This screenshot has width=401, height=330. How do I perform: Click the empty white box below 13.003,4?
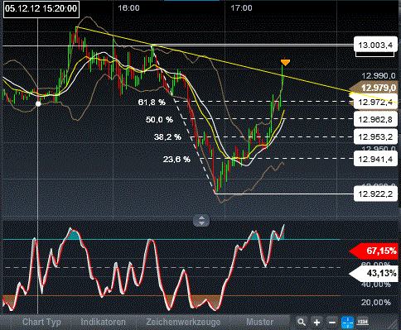(374, 54)
